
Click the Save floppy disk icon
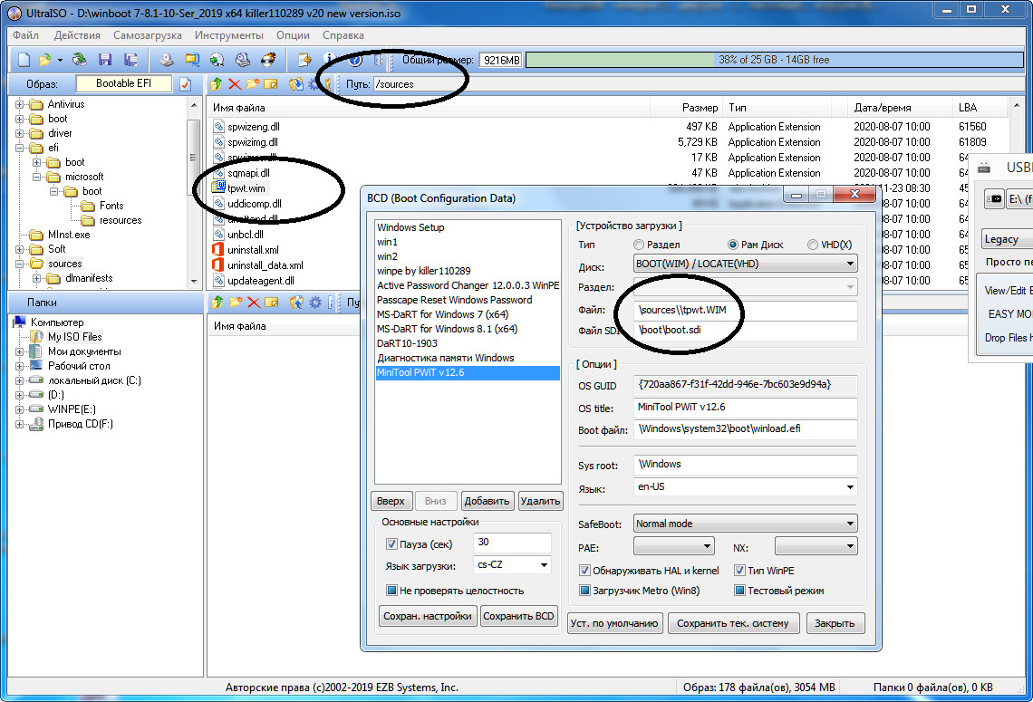pyautogui.click(x=105, y=60)
